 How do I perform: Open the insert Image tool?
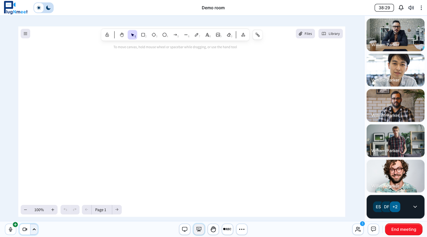(x=218, y=35)
